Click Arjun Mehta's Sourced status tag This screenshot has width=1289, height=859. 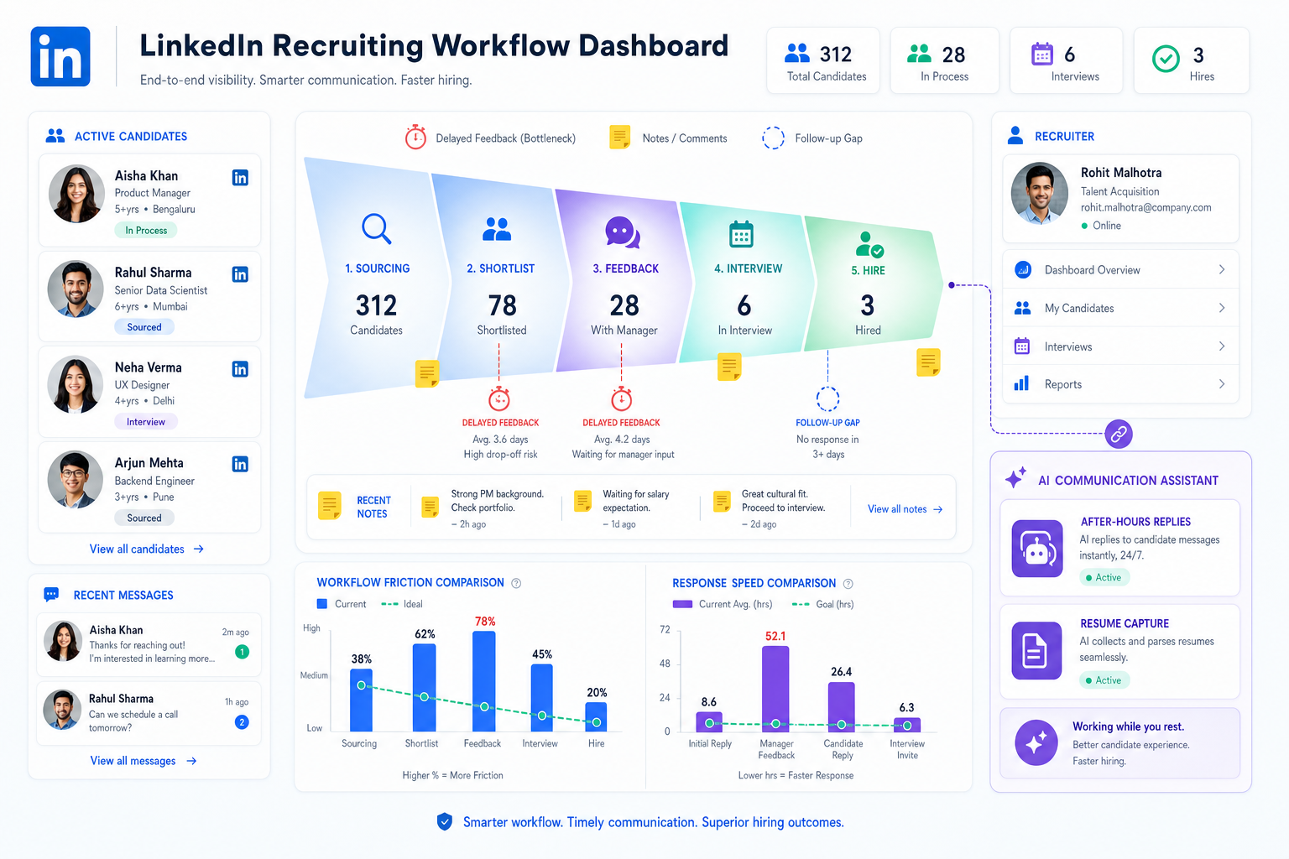click(144, 518)
